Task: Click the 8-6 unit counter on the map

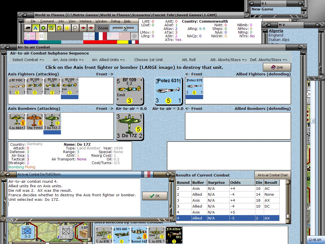Action: pos(66,232)
